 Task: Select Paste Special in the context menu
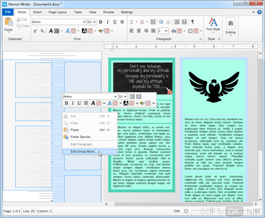pos(81,137)
